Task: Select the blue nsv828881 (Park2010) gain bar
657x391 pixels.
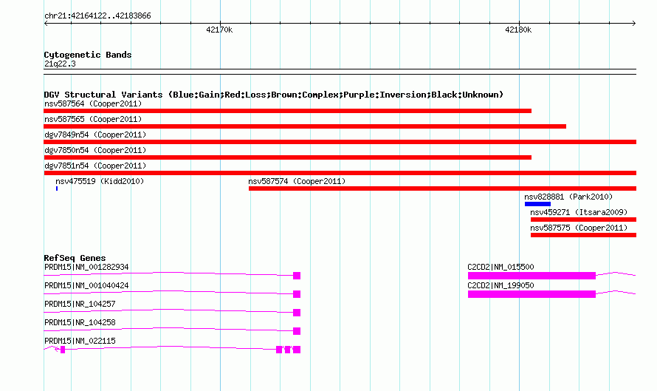Action: 537,204
